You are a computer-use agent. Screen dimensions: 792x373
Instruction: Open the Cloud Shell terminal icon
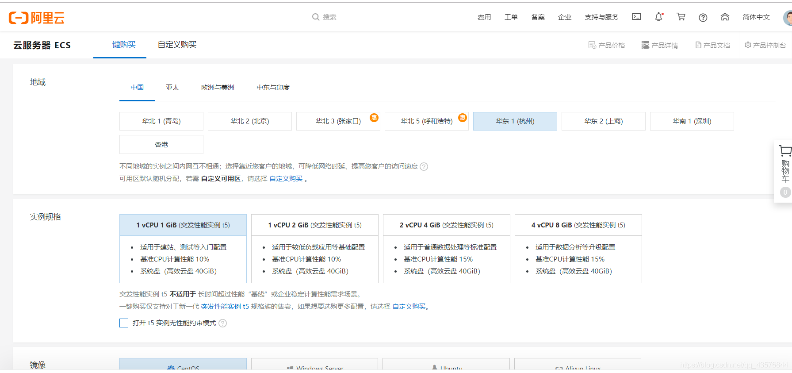(x=636, y=17)
